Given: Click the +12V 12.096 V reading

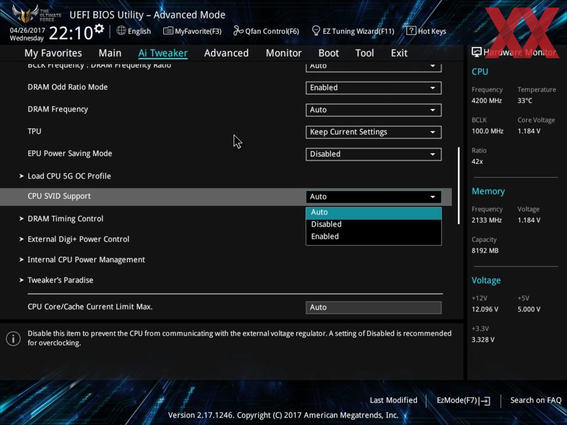Looking at the screenshot, I should coord(485,309).
